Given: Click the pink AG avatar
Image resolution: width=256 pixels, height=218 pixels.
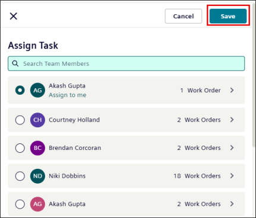Looking at the screenshot, I should point(37,204).
